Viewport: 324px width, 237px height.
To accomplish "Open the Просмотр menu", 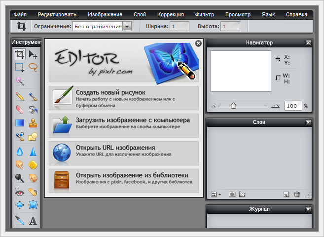I will (x=238, y=14).
